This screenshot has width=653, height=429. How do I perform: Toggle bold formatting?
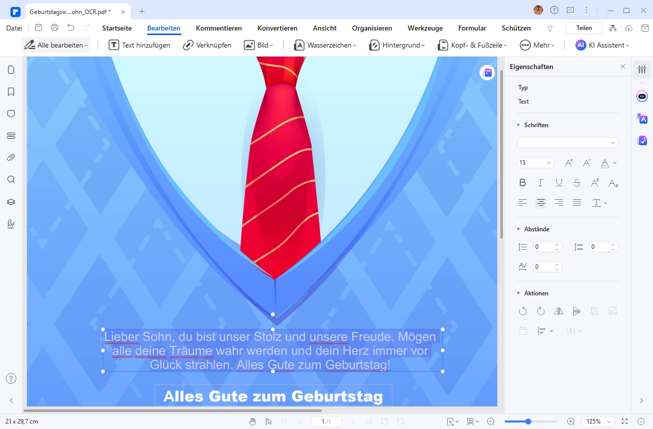(523, 183)
